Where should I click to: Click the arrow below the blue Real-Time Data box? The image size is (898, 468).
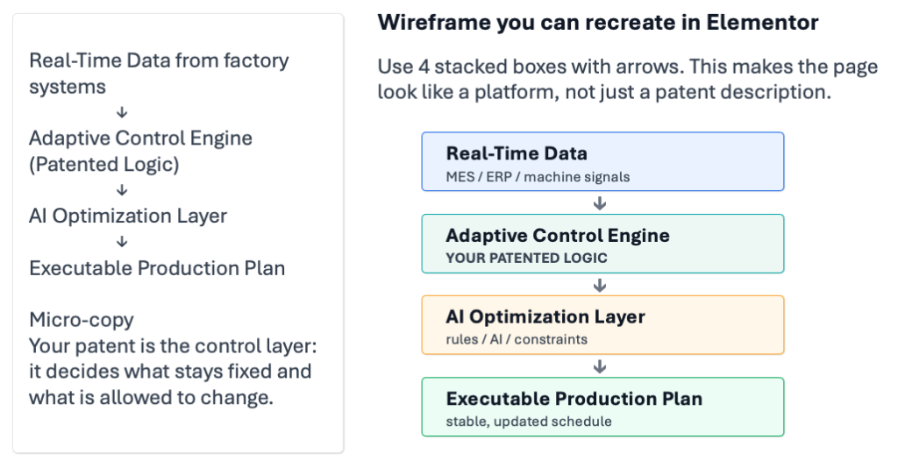601,203
